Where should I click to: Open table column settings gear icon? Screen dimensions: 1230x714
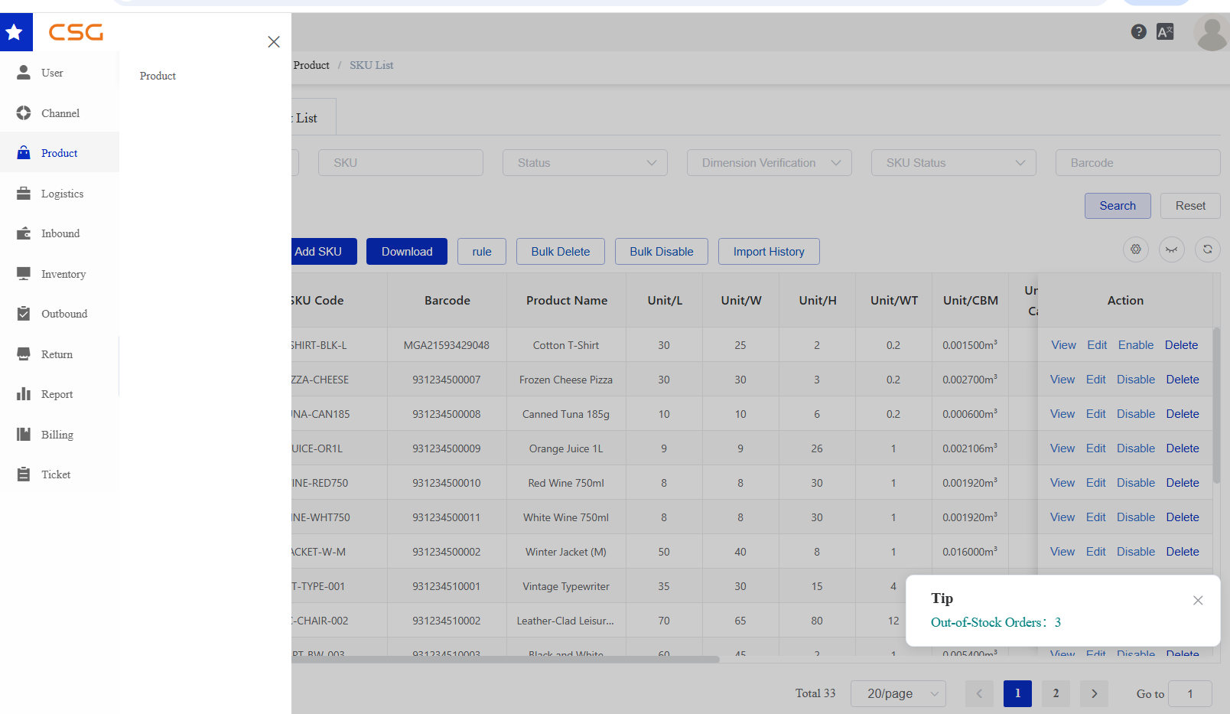pyautogui.click(x=1136, y=249)
